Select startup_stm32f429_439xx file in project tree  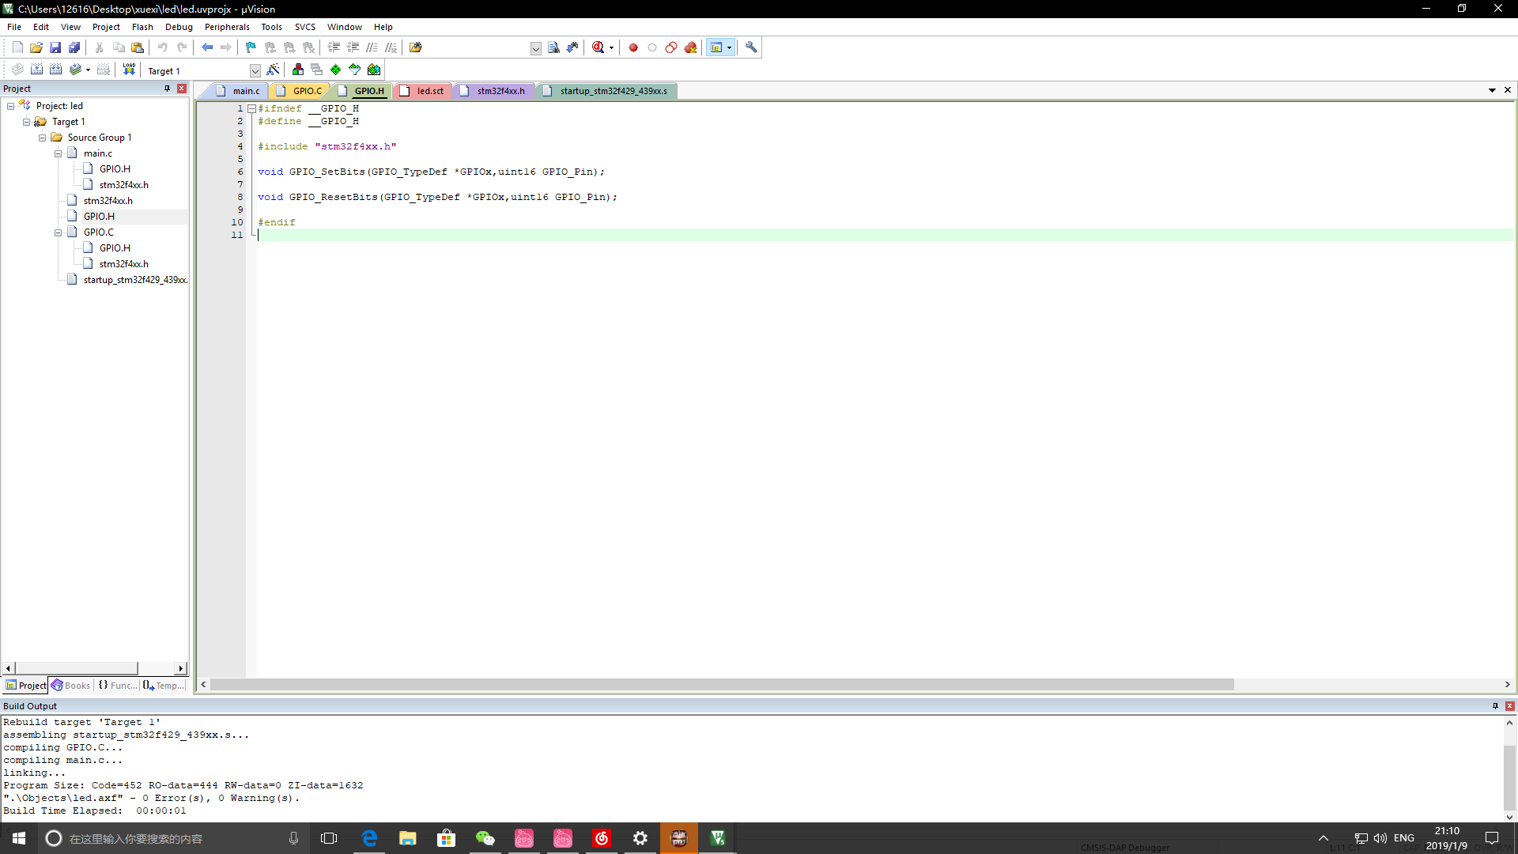pos(134,280)
